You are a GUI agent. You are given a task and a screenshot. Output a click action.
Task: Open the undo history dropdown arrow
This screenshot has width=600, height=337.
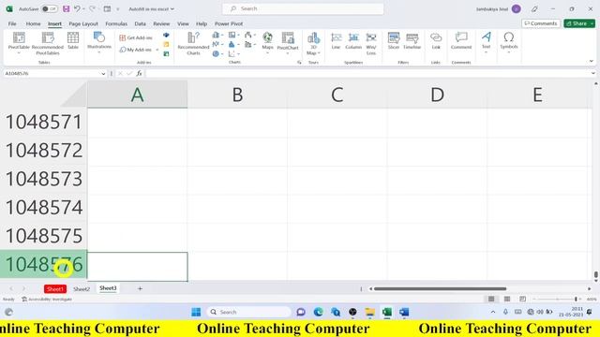tap(83, 8)
